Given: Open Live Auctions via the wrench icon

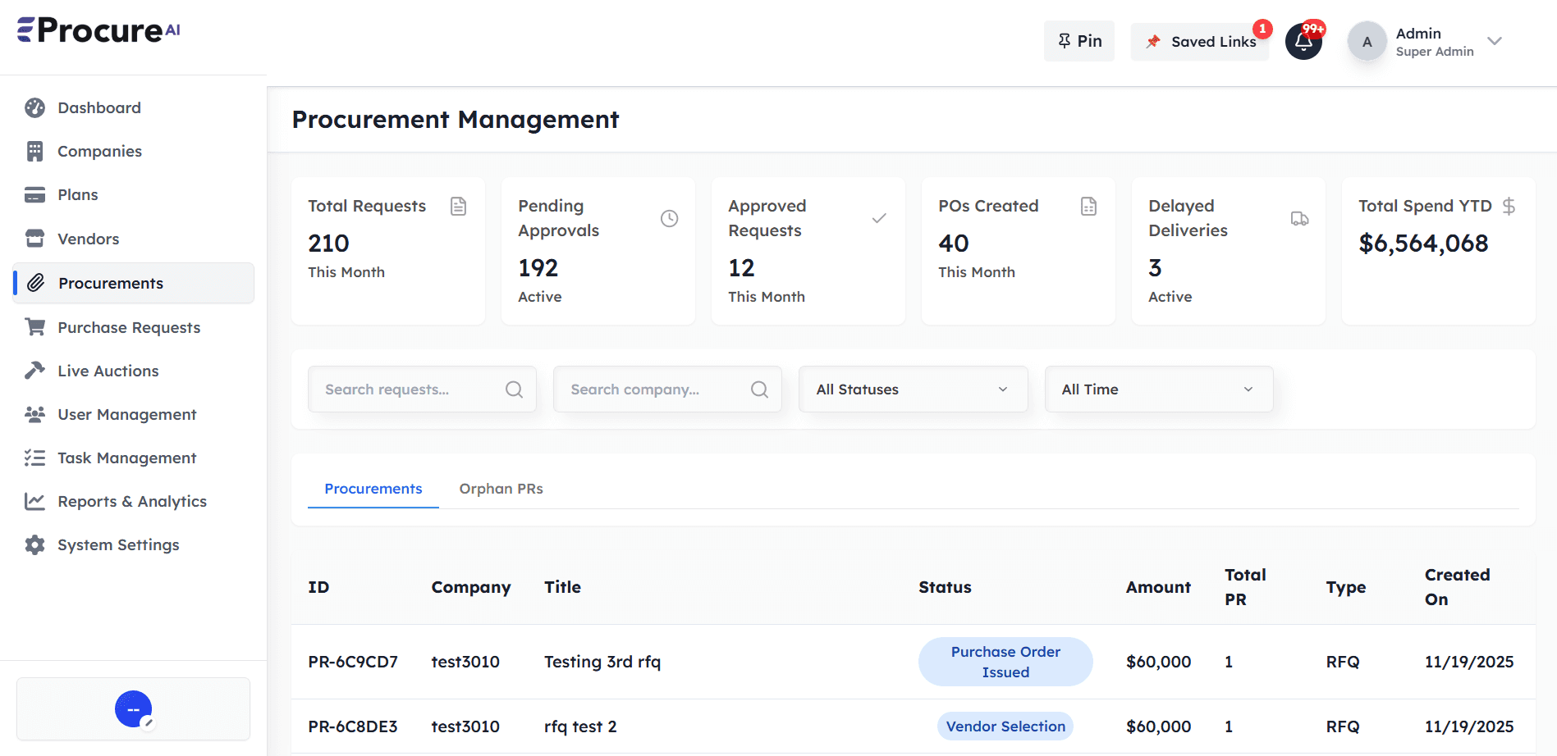Looking at the screenshot, I should click(34, 370).
